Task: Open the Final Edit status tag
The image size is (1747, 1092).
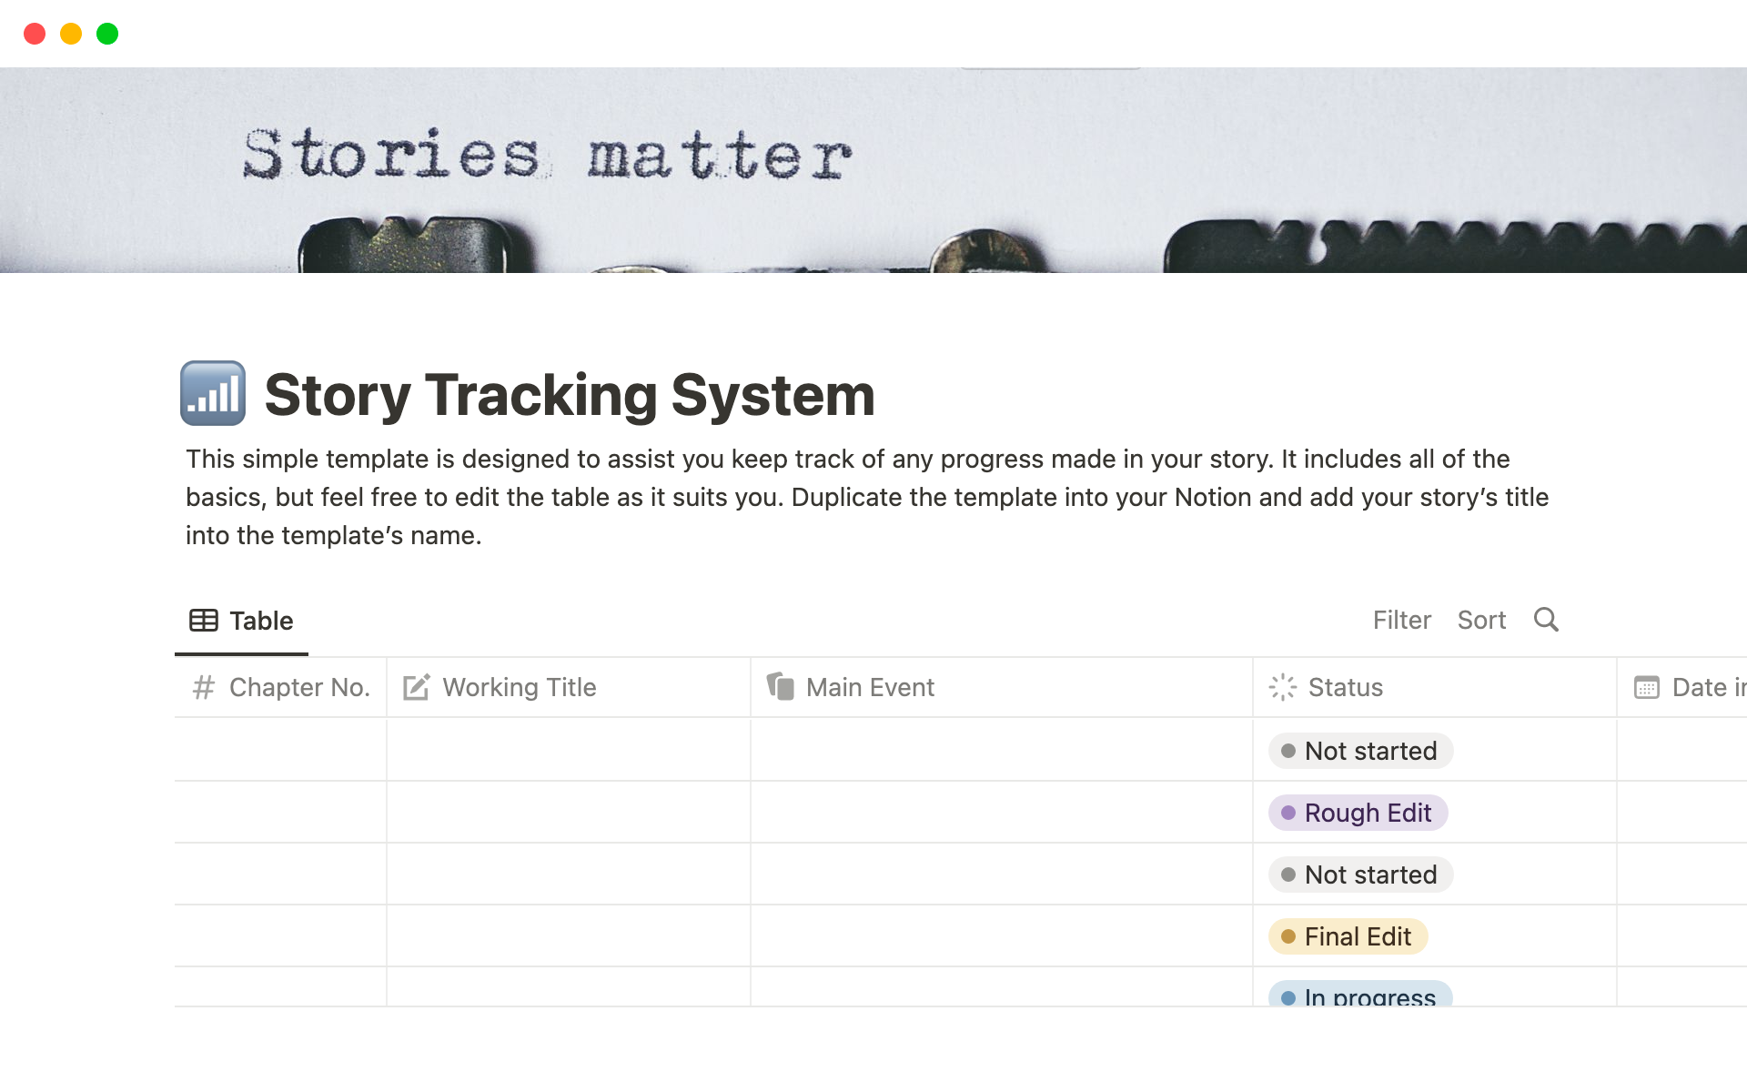Action: click(1348, 936)
